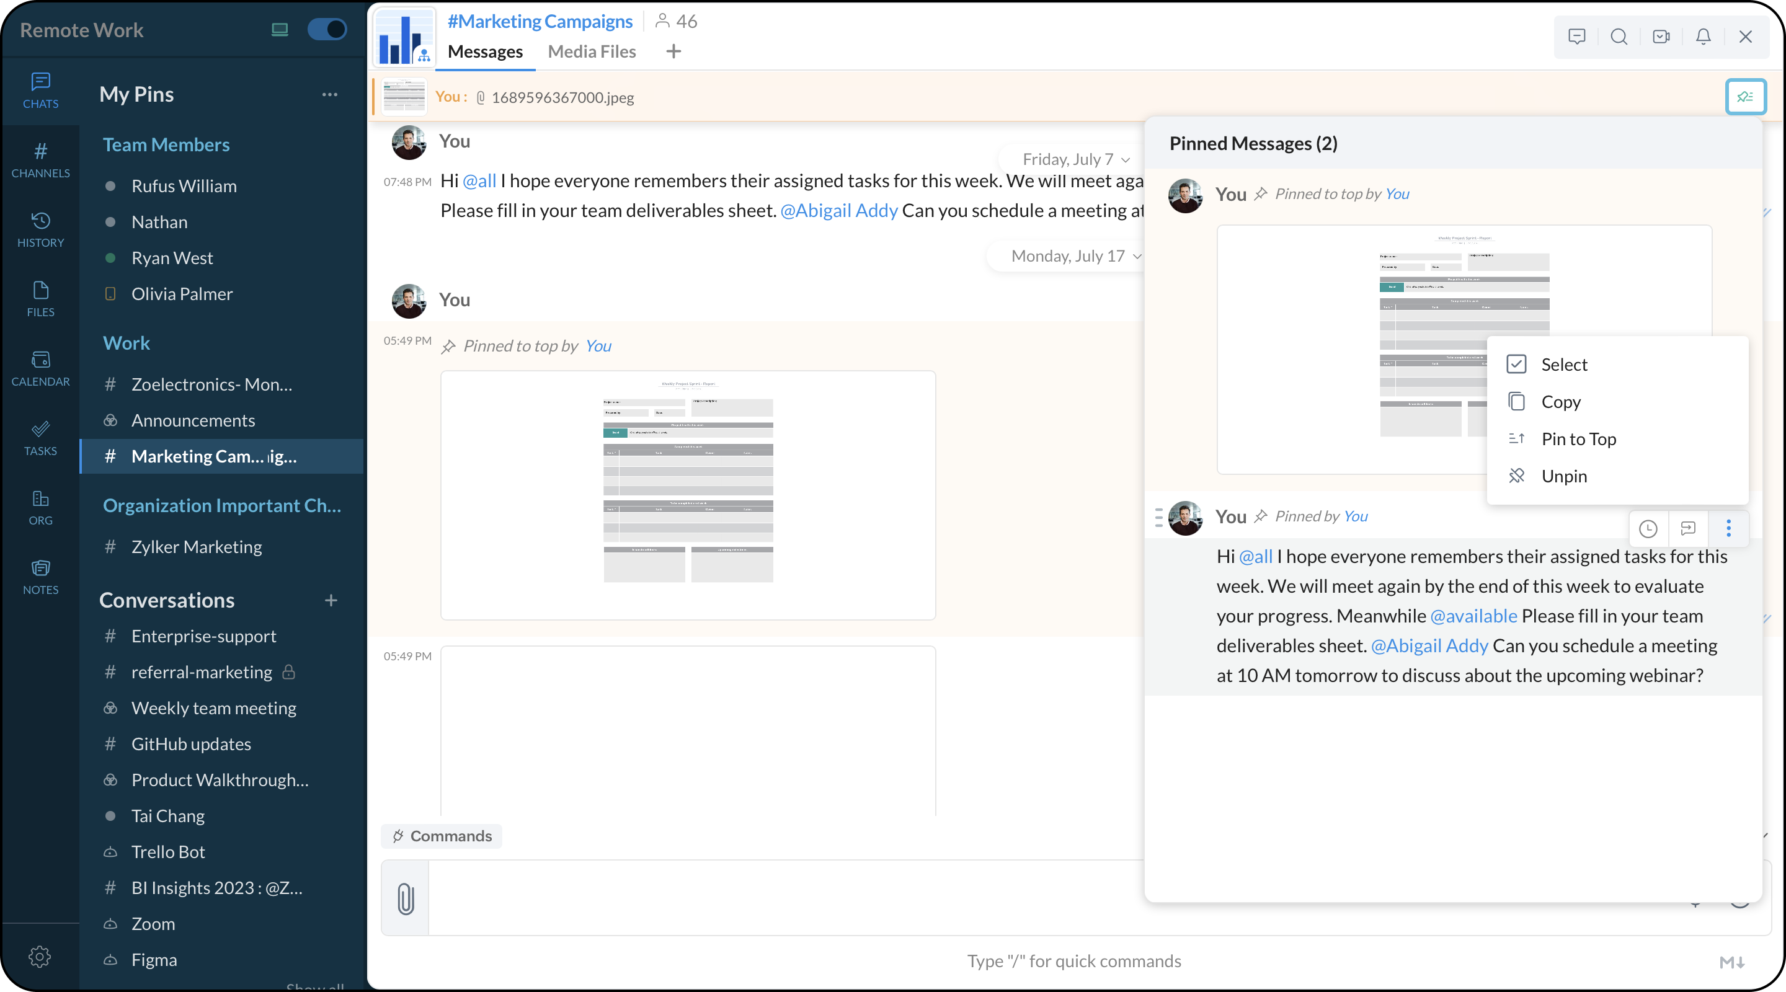Click the Commands button
Image resolution: width=1786 pixels, height=992 pixels.
(x=442, y=836)
